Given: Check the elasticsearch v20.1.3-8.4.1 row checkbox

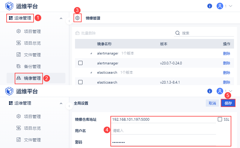Looking at the screenshot, I should tap(80, 82).
